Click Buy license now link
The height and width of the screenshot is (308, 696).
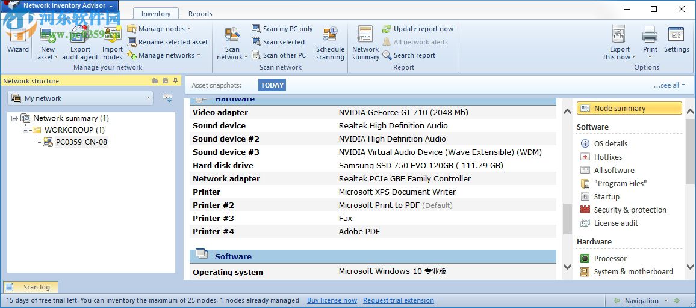point(332,300)
